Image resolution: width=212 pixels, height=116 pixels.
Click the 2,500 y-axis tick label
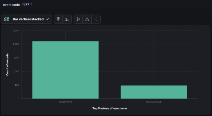[16, 31]
